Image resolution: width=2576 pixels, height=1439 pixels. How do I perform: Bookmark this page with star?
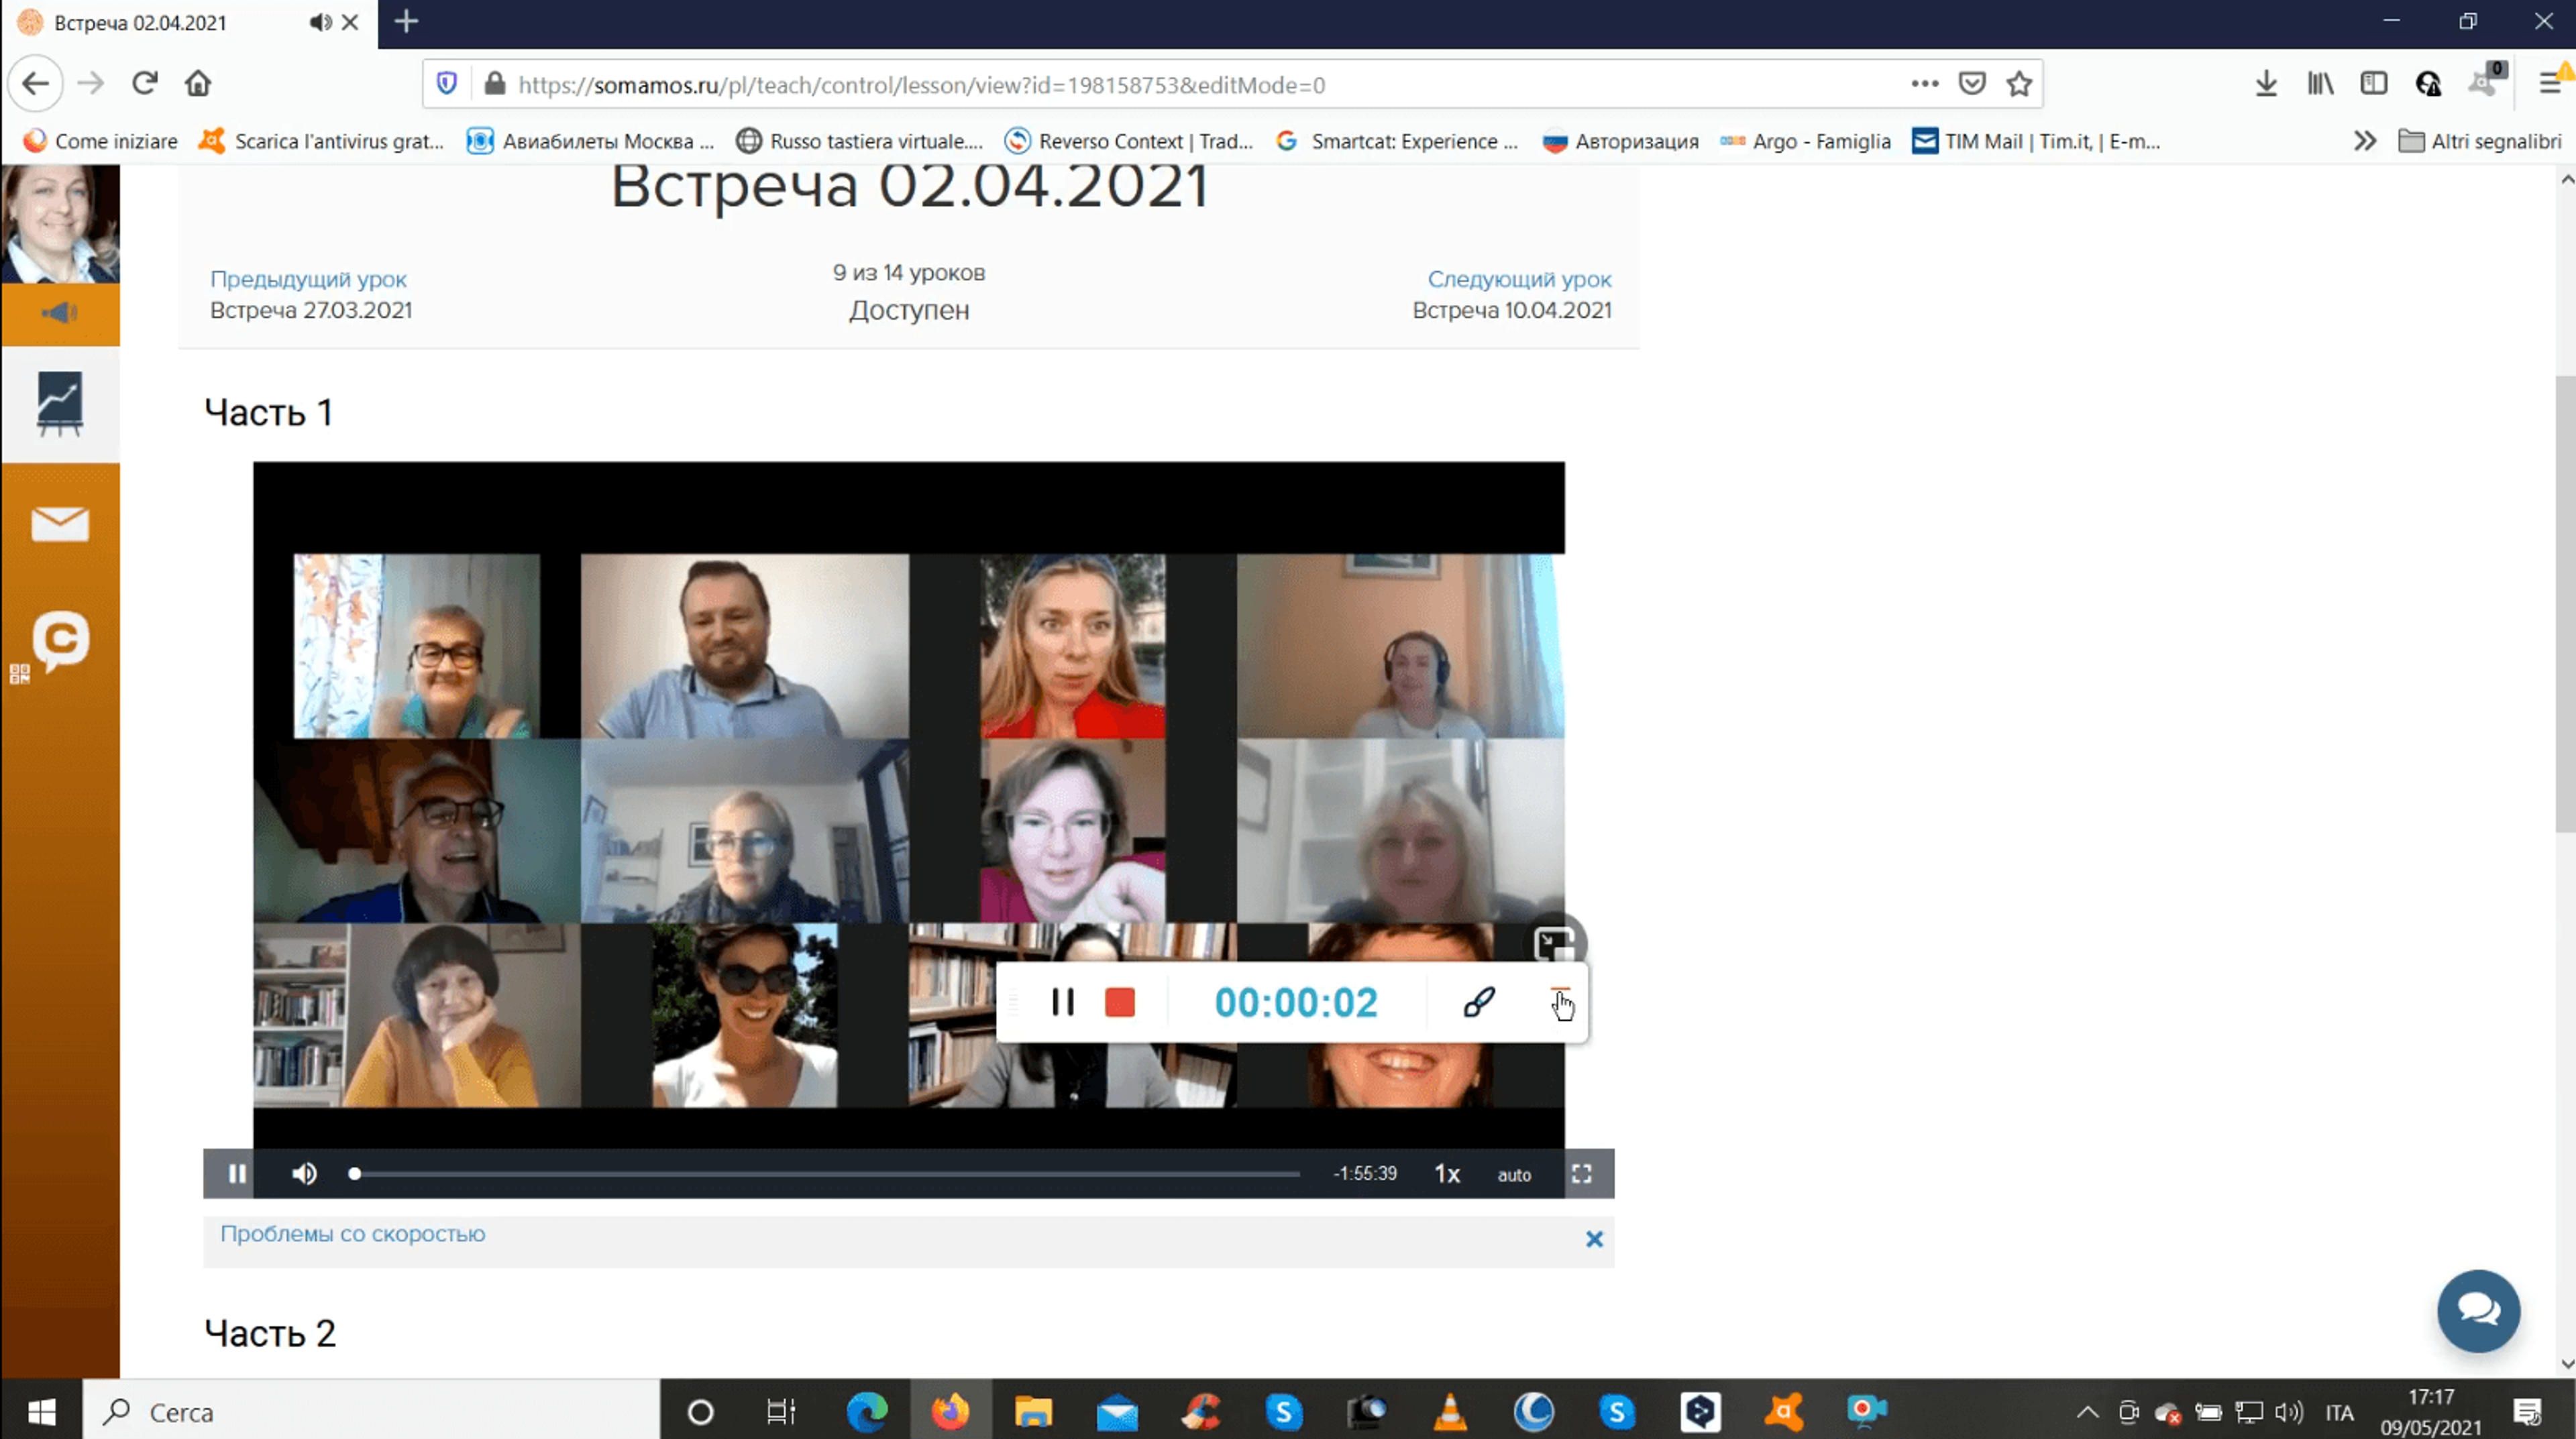coord(2019,84)
